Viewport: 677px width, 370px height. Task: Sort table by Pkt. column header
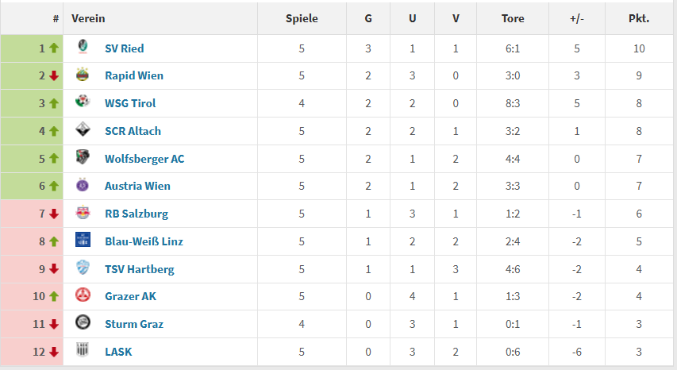(x=639, y=18)
